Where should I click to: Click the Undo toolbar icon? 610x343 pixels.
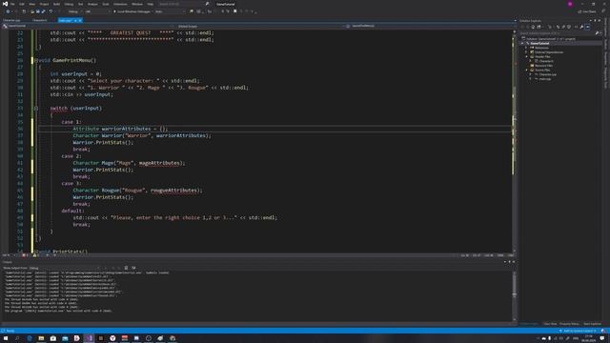click(x=51, y=11)
